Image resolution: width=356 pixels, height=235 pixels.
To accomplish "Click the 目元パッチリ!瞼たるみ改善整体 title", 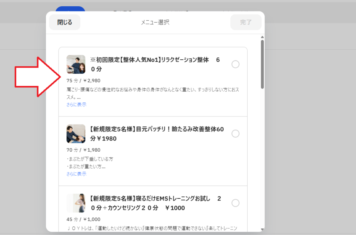I will pyautogui.click(x=156, y=134).
